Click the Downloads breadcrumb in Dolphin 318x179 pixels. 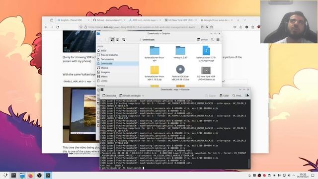tap(149, 40)
